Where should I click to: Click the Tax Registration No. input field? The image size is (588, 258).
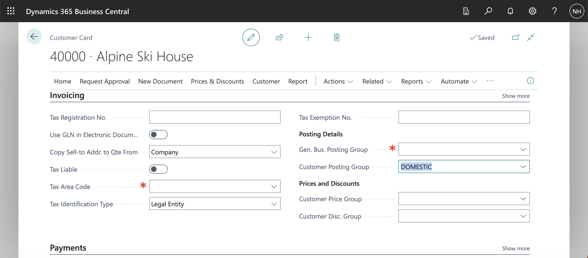click(x=215, y=117)
